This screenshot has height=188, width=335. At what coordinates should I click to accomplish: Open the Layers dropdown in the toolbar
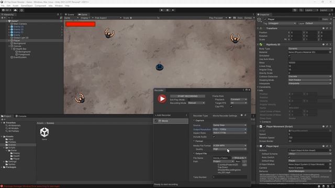point(311,10)
